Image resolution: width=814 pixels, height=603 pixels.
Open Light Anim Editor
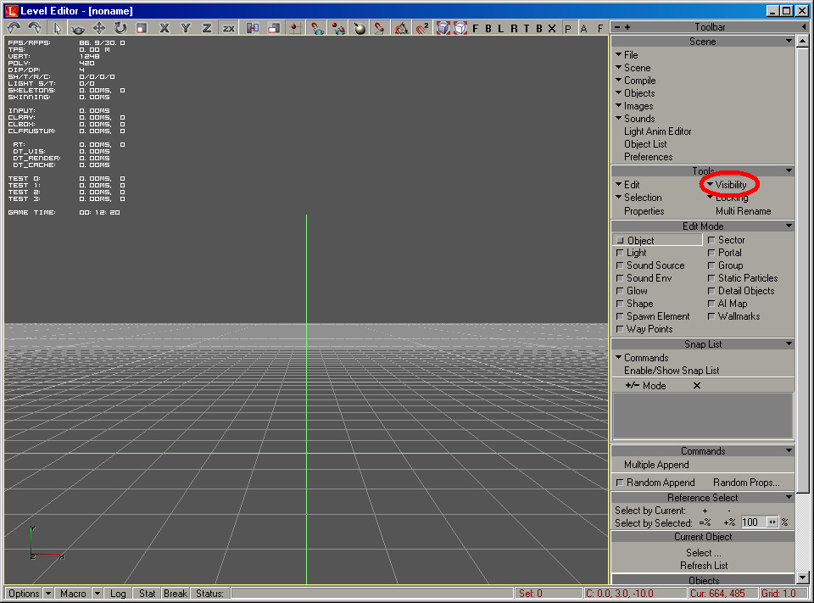pos(658,131)
